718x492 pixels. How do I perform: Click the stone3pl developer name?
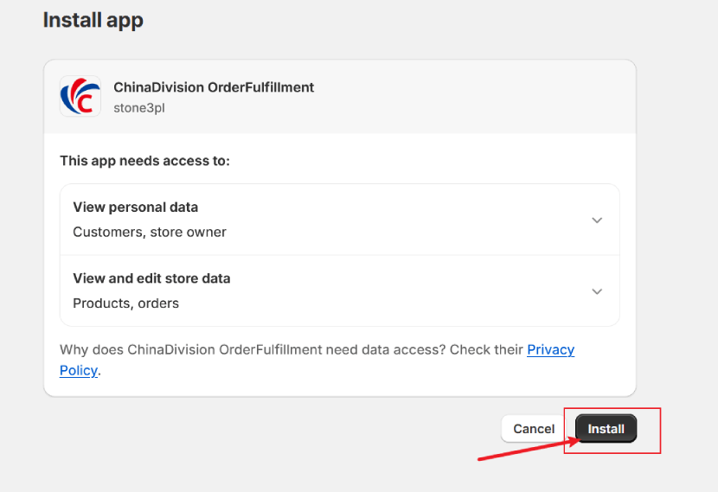pyautogui.click(x=139, y=108)
